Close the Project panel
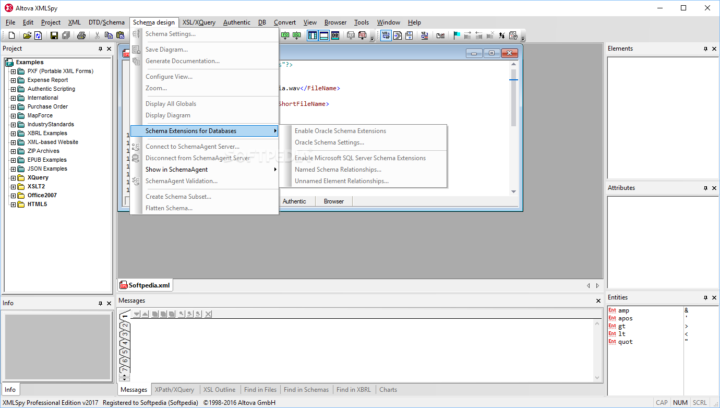The width and height of the screenshot is (720, 408). point(109,49)
